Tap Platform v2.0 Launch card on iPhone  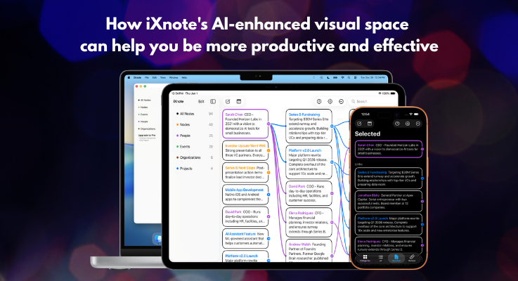[389, 224]
